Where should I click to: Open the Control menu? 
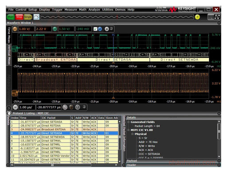[x=21, y=10]
